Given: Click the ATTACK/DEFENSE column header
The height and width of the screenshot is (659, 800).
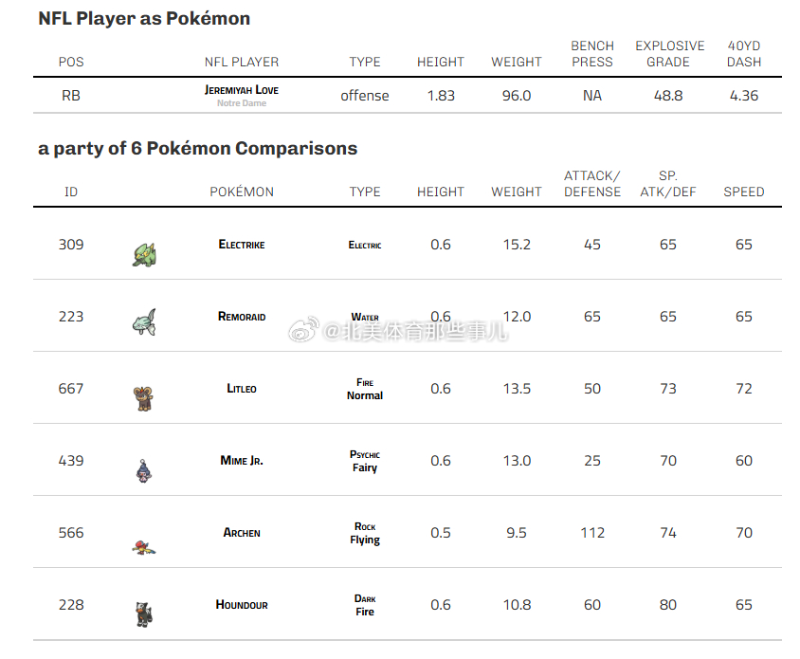Looking at the screenshot, I should pos(592,184).
